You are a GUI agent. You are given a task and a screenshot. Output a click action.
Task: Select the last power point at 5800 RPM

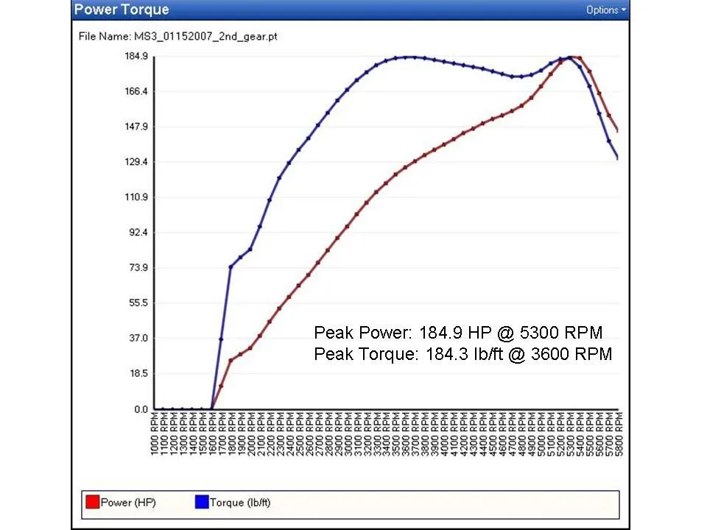pyautogui.click(x=619, y=131)
